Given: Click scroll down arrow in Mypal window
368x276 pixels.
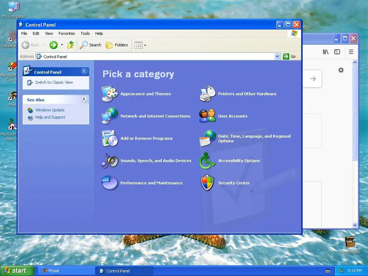Looking at the screenshot, I should point(355,225).
